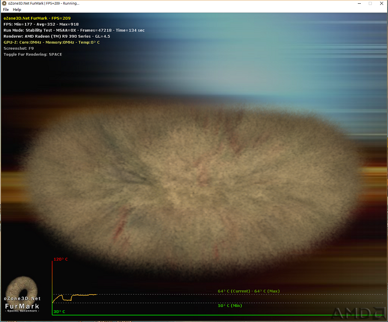Click the 'GPU-Z: Core:0MHz' status line
The image size is (388, 322).
point(52,43)
